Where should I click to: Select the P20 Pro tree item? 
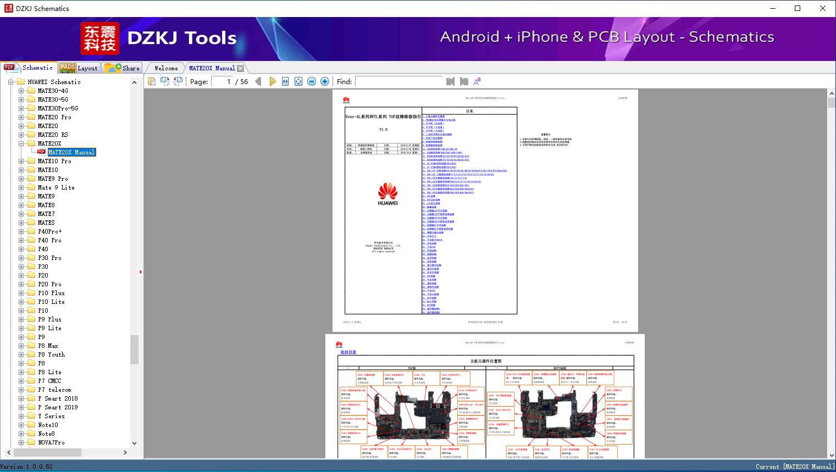pyautogui.click(x=49, y=284)
